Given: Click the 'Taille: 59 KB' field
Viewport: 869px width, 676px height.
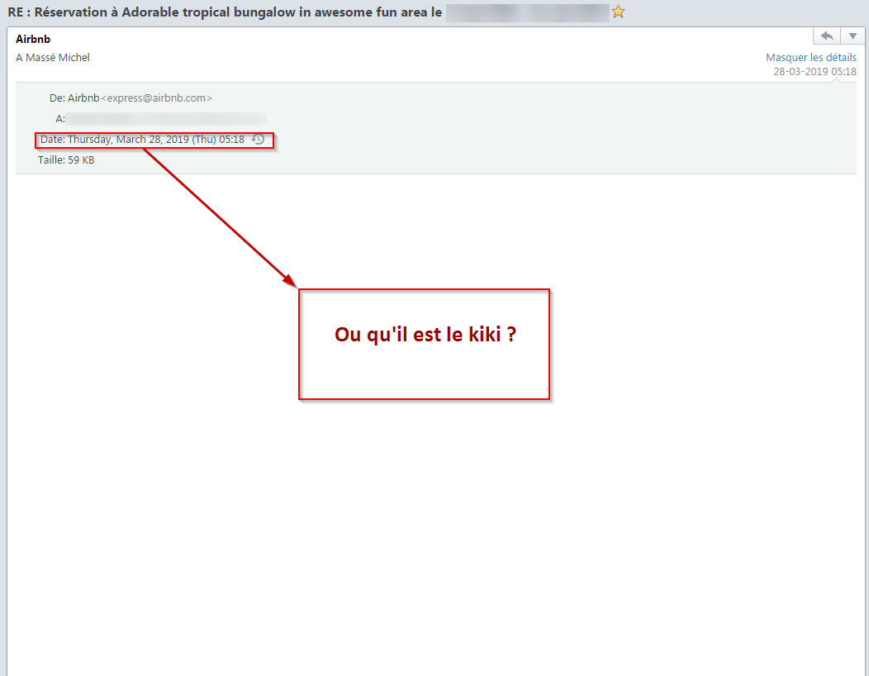Looking at the screenshot, I should [66, 159].
